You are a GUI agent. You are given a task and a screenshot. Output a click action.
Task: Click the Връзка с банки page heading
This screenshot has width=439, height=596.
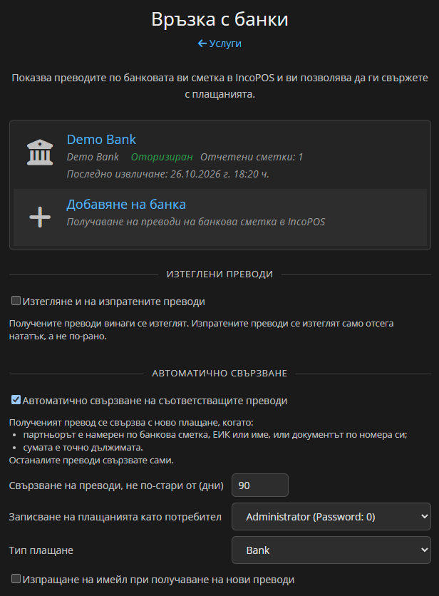[x=219, y=19]
